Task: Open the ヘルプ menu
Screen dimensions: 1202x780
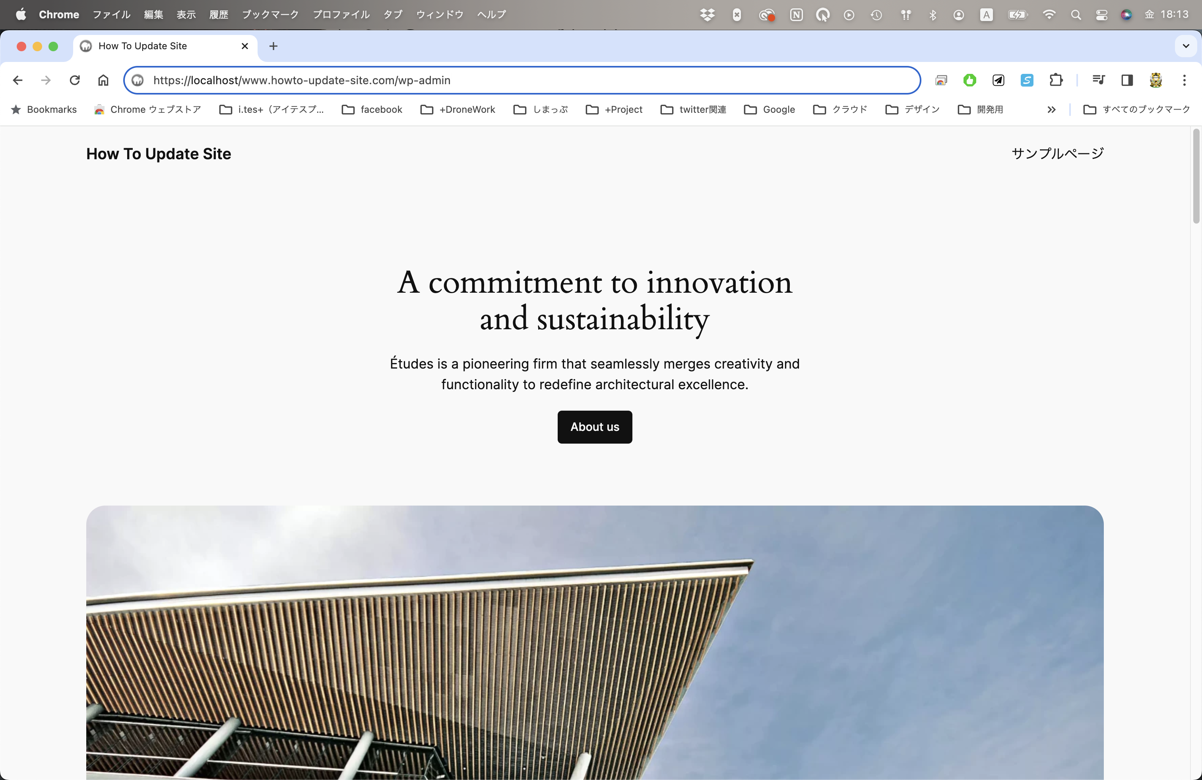Action: pos(491,15)
